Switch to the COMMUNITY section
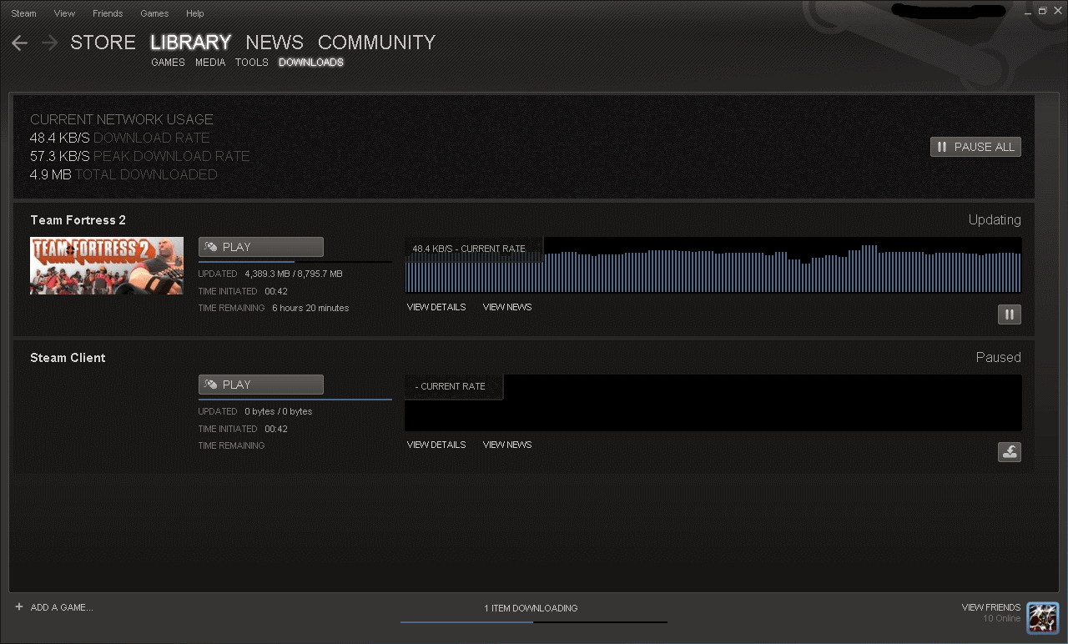 (x=377, y=43)
